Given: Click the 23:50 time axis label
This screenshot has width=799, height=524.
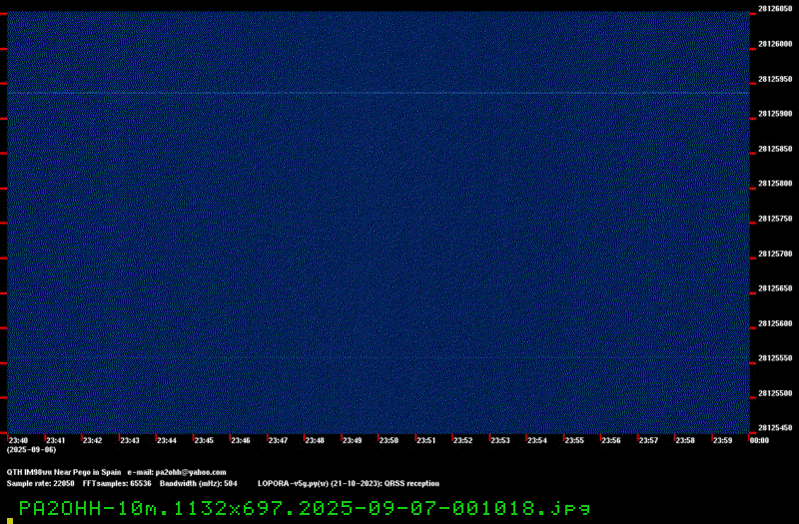Looking at the screenshot, I should point(389,440).
